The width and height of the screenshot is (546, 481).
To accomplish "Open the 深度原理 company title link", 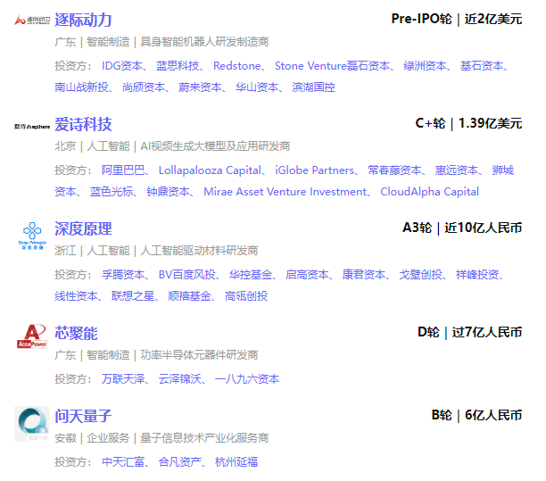I will (x=83, y=228).
